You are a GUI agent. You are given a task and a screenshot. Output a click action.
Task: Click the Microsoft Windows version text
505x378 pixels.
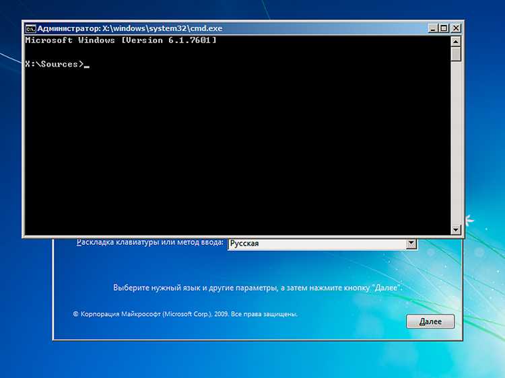coord(121,40)
